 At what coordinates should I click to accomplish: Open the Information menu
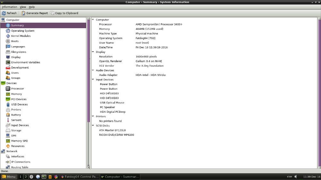[9, 7]
